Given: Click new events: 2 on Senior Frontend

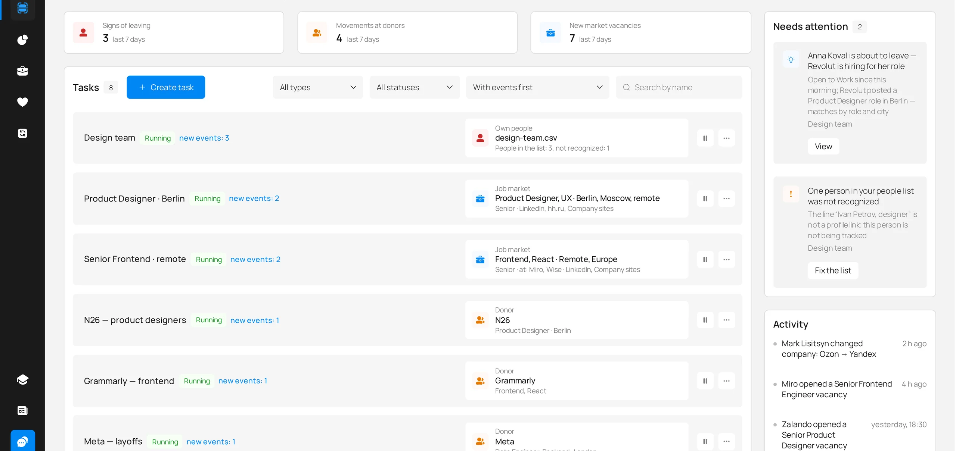Looking at the screenshot, I should tap(255, 259).
